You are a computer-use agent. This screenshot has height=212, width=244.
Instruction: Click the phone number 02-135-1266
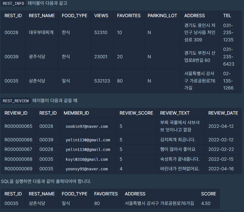[228, 81]
